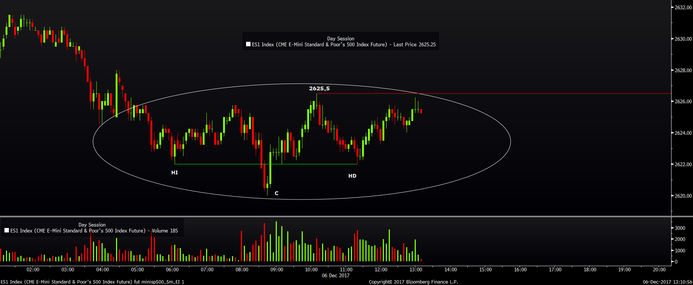
Task: Click the 2620.00 price axis label
Action: [x=683, y=196]
